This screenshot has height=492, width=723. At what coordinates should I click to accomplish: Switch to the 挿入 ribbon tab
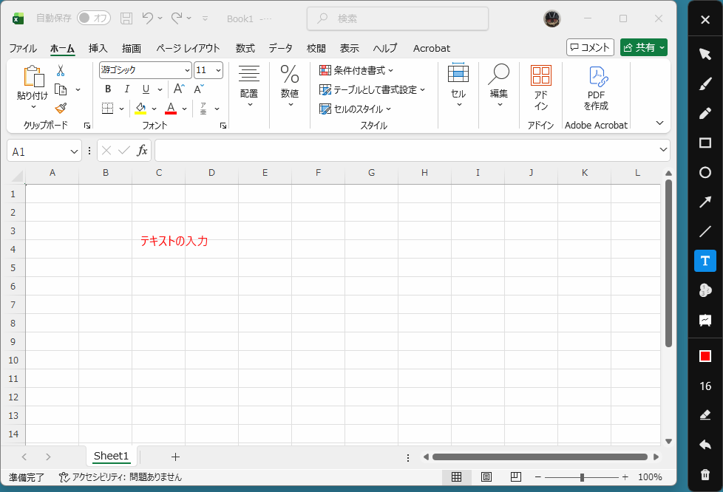[98, 48]
